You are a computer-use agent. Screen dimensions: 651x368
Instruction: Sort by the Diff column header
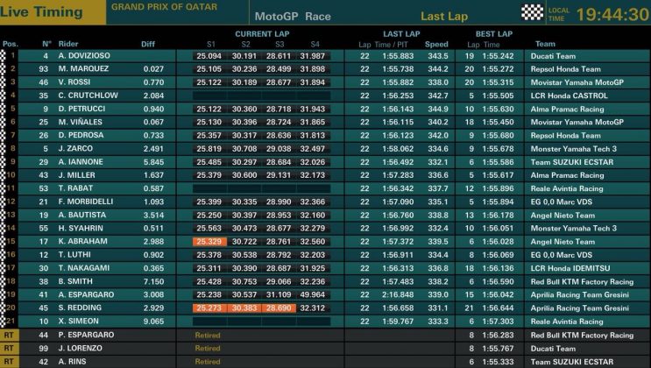[x=148, y=44]
